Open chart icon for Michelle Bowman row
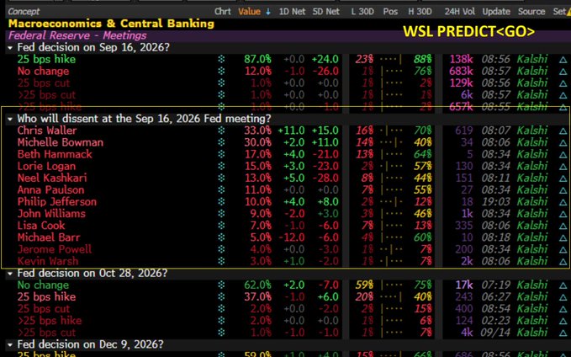571x357 pixels. point(221,142)
